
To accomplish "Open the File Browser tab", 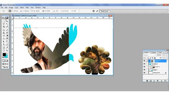I will [104, 11].
